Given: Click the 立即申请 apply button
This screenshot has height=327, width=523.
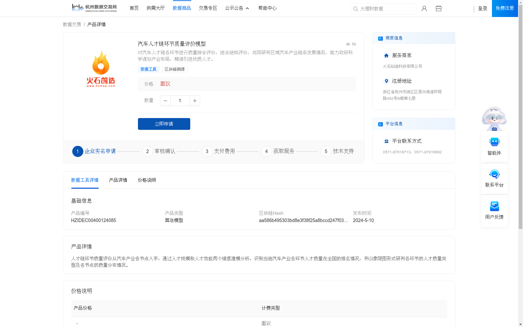Looking at the screenshot, I should point(164,124).
